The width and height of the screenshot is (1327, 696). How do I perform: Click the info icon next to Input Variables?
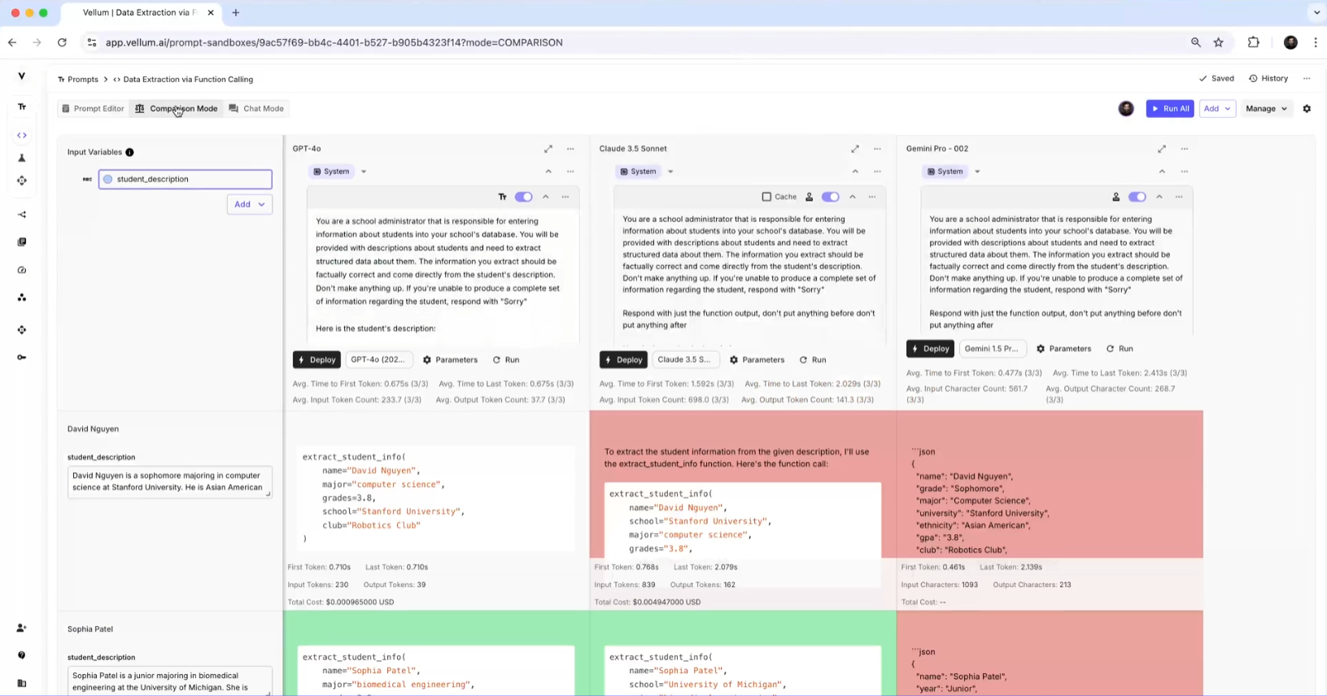click(129, 152)
